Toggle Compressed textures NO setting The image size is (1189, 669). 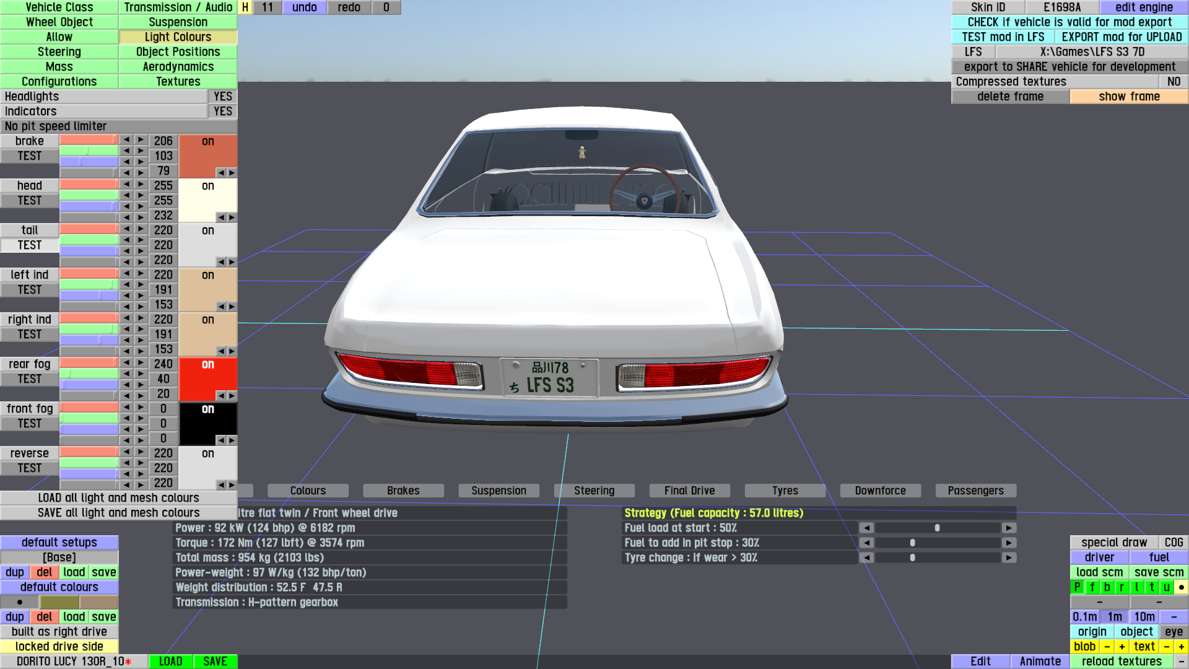pos(1173,82)
